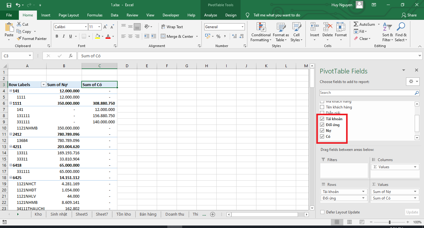Click the AutoSum icon
This screenshot has width=424, height=228.
[356, 24]
